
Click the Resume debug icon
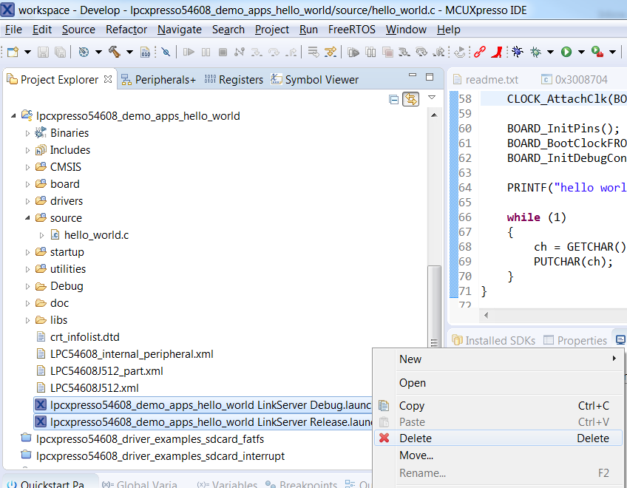click(x=189, y=52)
